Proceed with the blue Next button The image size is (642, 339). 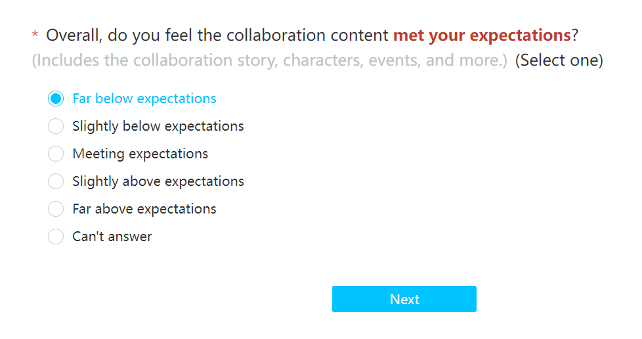(404, 299)
